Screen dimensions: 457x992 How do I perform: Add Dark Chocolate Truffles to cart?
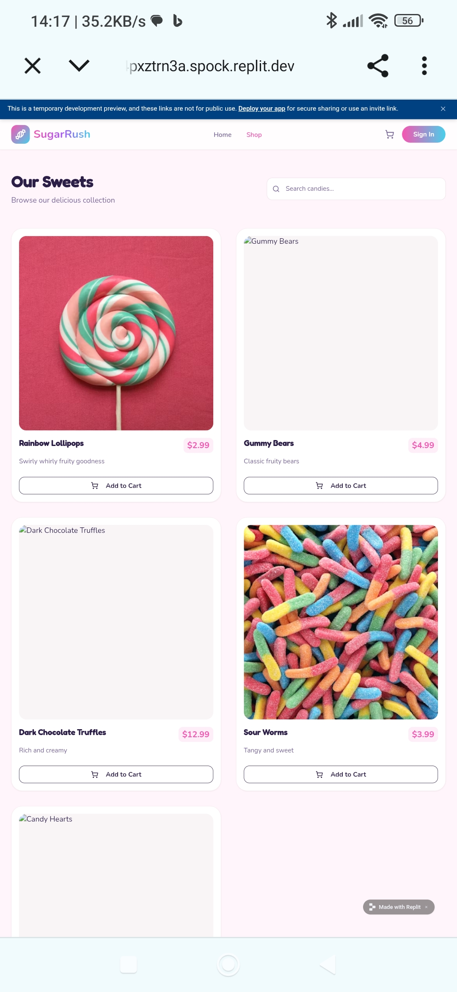tap(116, 775)
